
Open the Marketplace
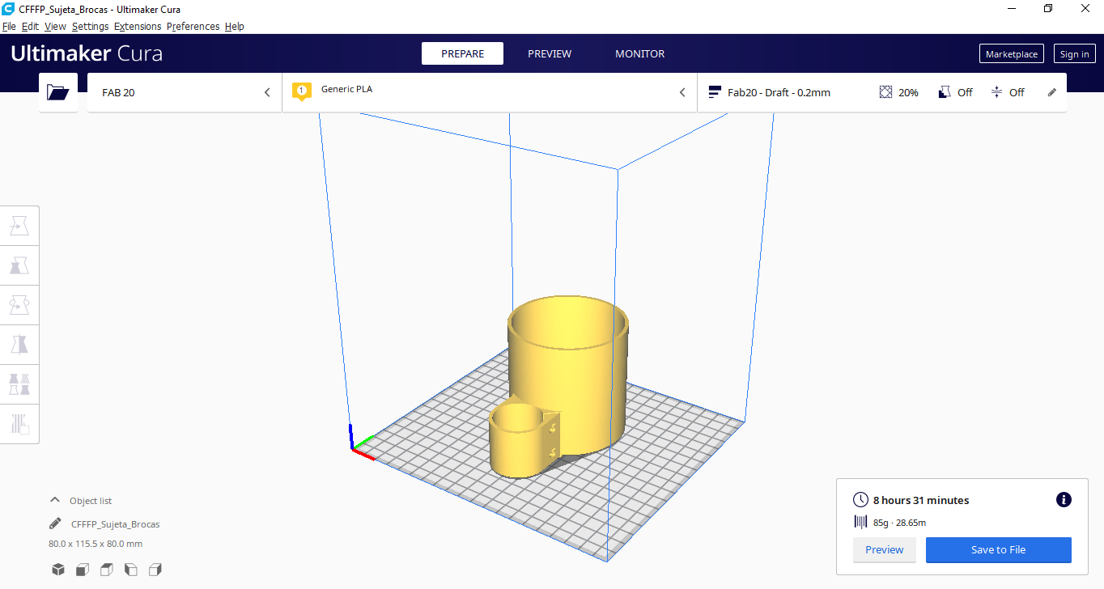click(1011, 54)
